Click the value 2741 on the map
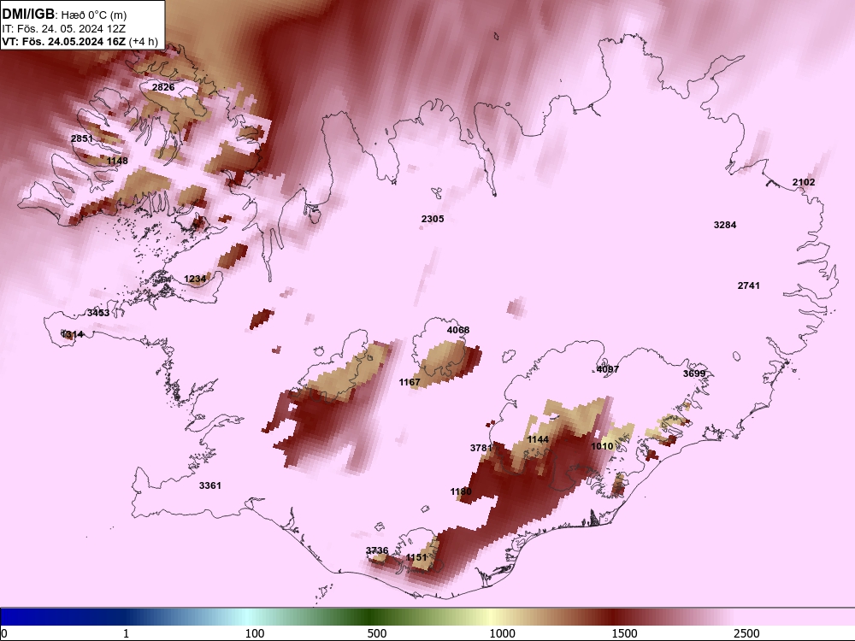Image resolution: width=855 pixels, height=641 pixels. tap(749, 285)
